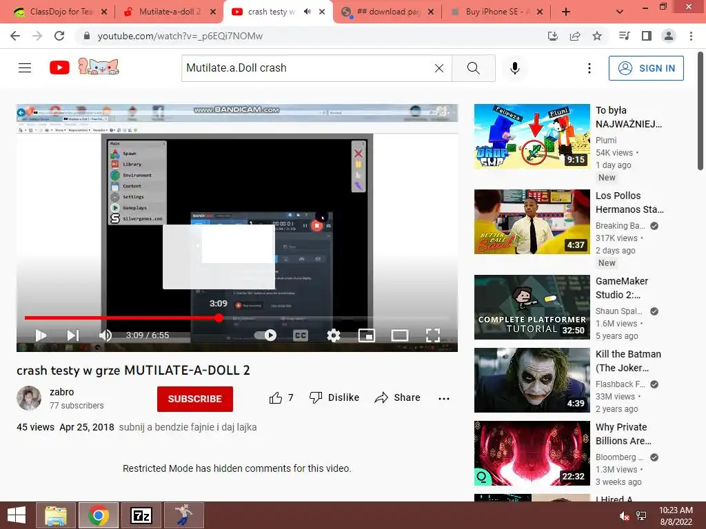
Task: Subscribe to the zabro channel
Action: 195,399
